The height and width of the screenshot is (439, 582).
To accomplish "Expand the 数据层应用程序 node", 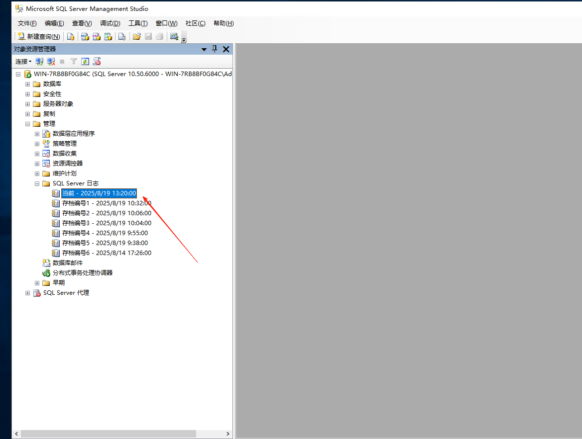I will point(37,134).
